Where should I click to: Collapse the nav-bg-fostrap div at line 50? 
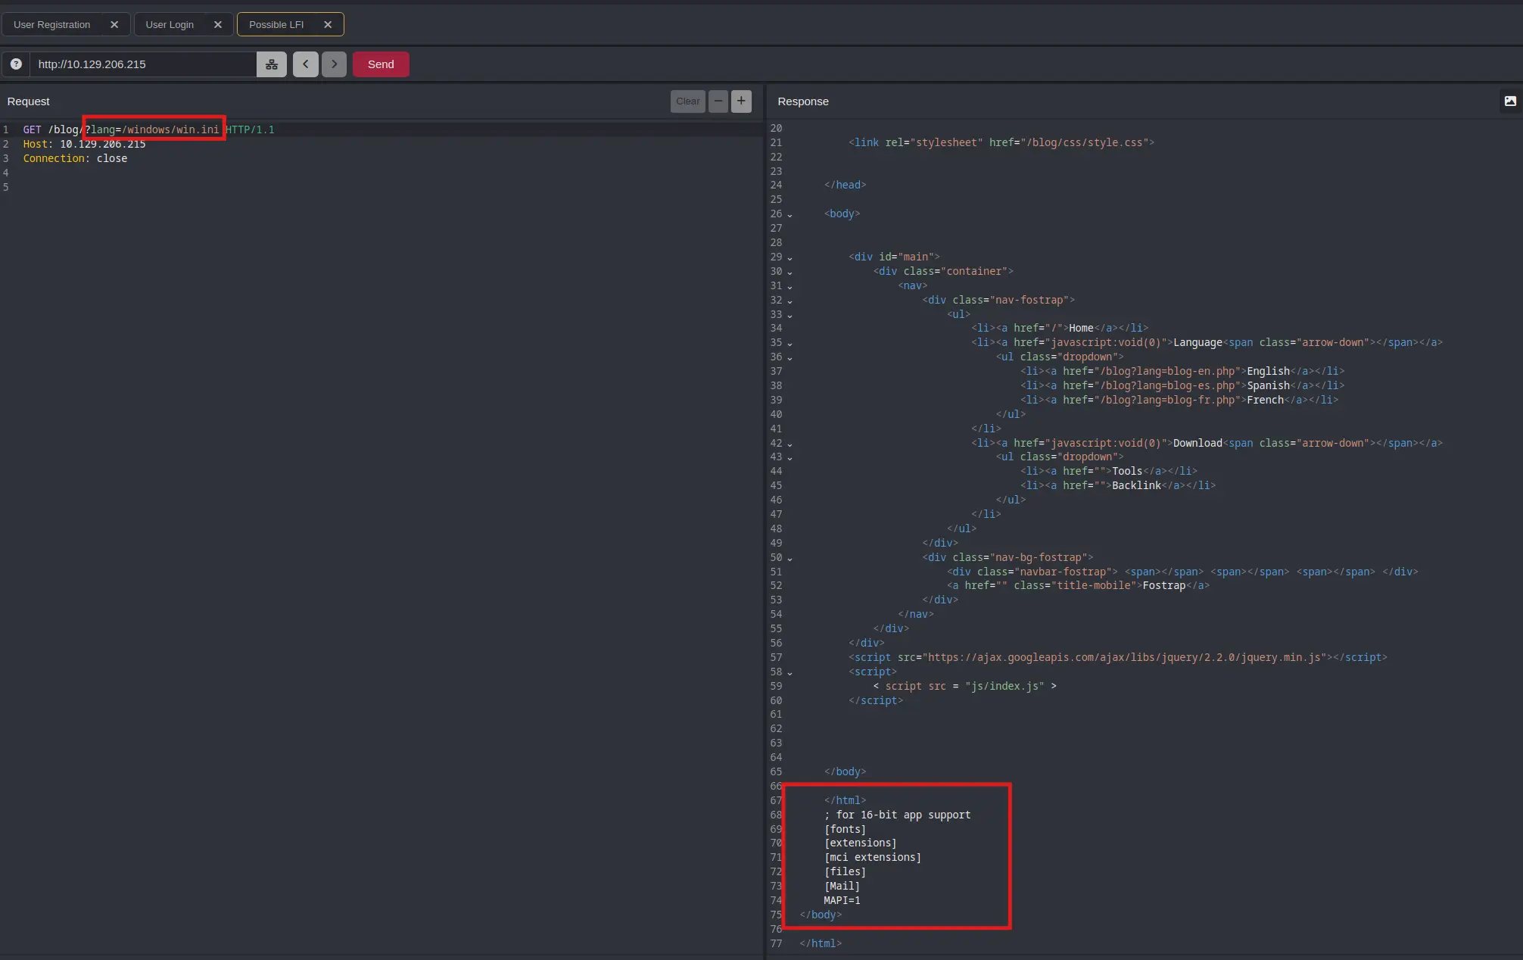click(790, 559)
